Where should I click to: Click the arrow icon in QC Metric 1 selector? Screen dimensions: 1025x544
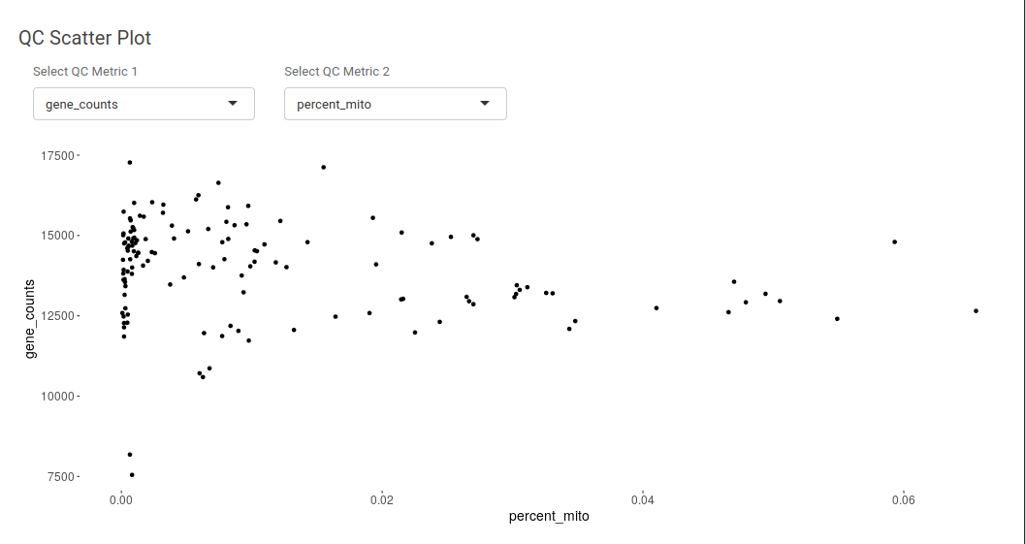[x=233, y=104]
